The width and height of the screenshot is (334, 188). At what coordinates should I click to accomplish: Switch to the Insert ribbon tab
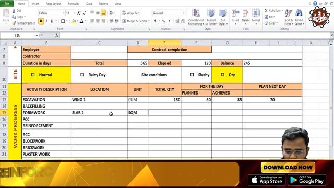click(x=35, y=4)
